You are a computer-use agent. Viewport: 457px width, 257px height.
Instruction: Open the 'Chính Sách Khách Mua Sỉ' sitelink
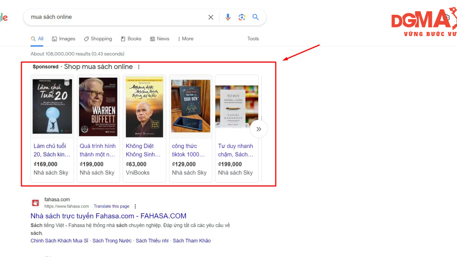coord(59,241)
